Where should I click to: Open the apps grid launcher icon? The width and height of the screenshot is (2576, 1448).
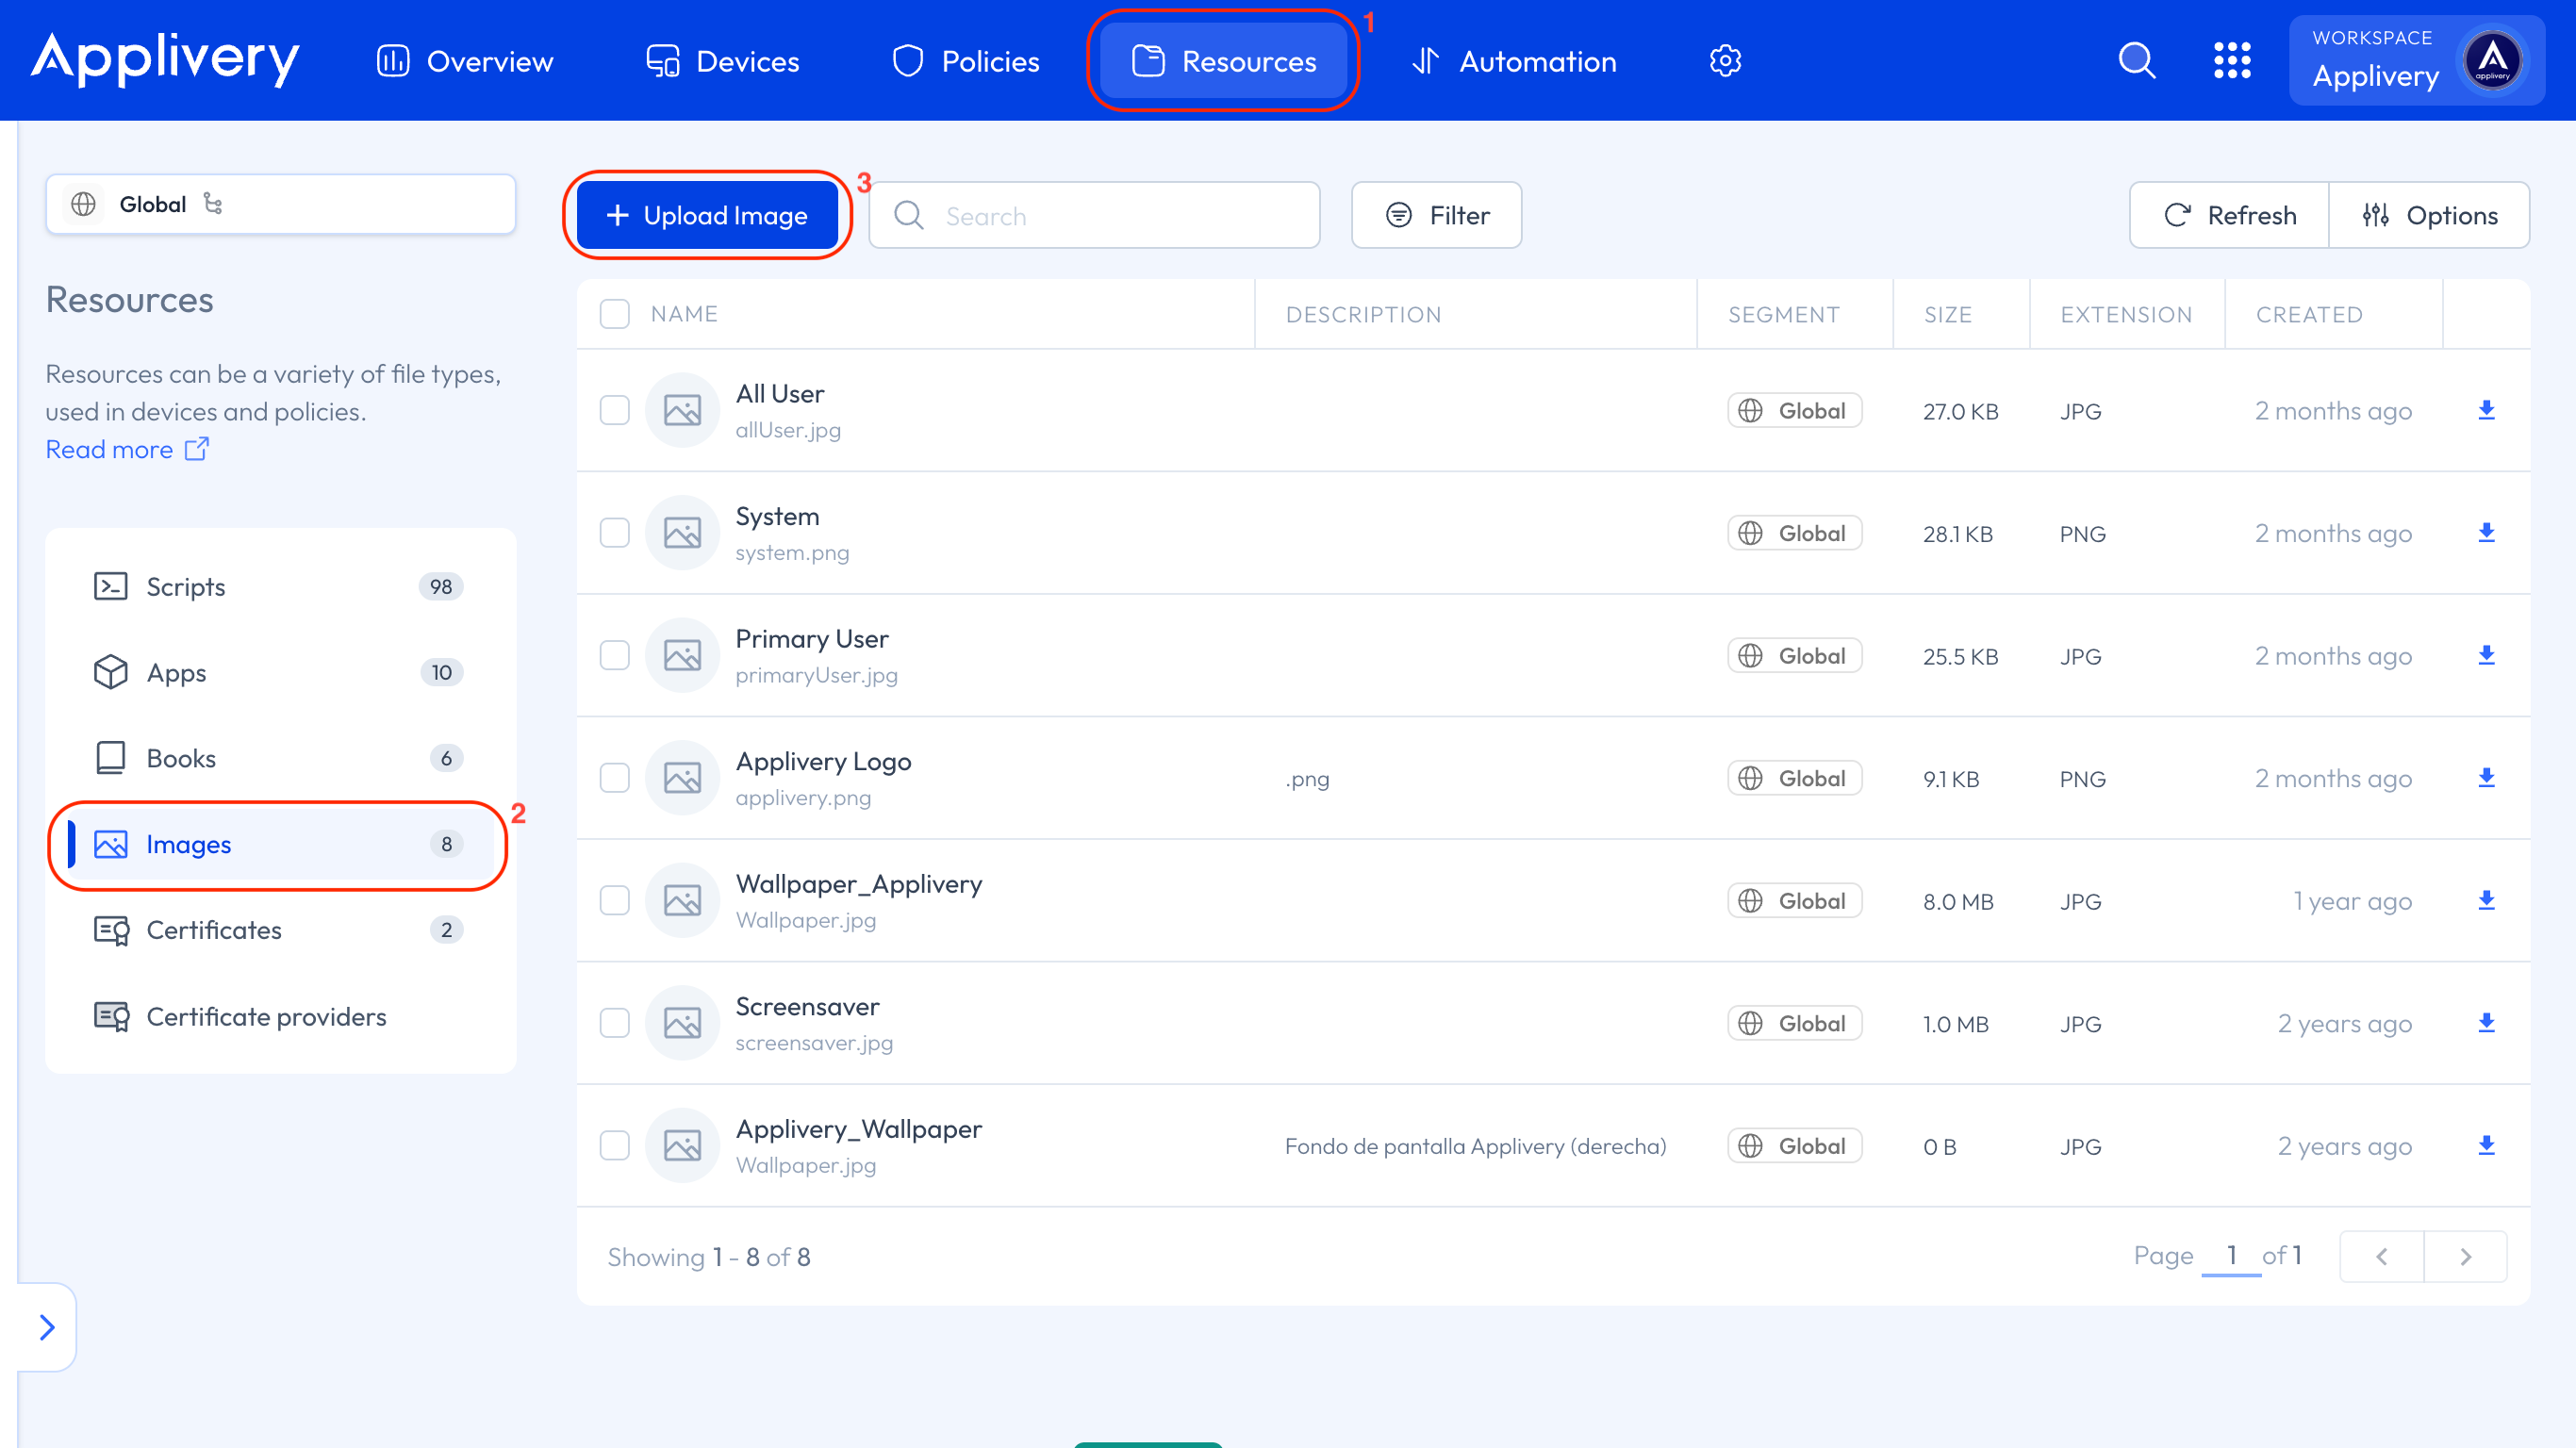click(x=2232, y=61)
